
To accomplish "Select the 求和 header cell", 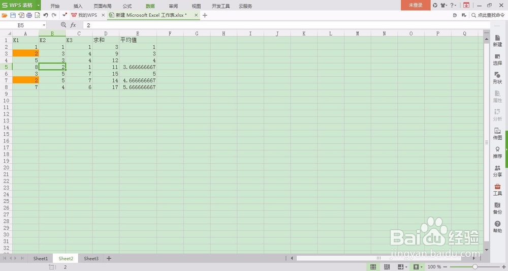I will (106, 40).
